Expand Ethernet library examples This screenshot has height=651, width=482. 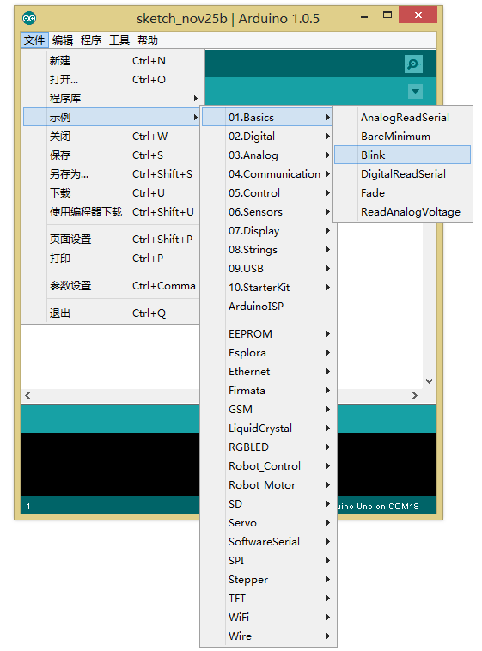pyautogui.click(x=267, y=372)
